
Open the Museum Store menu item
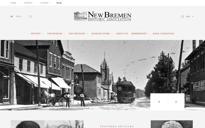tap(100, 33)
